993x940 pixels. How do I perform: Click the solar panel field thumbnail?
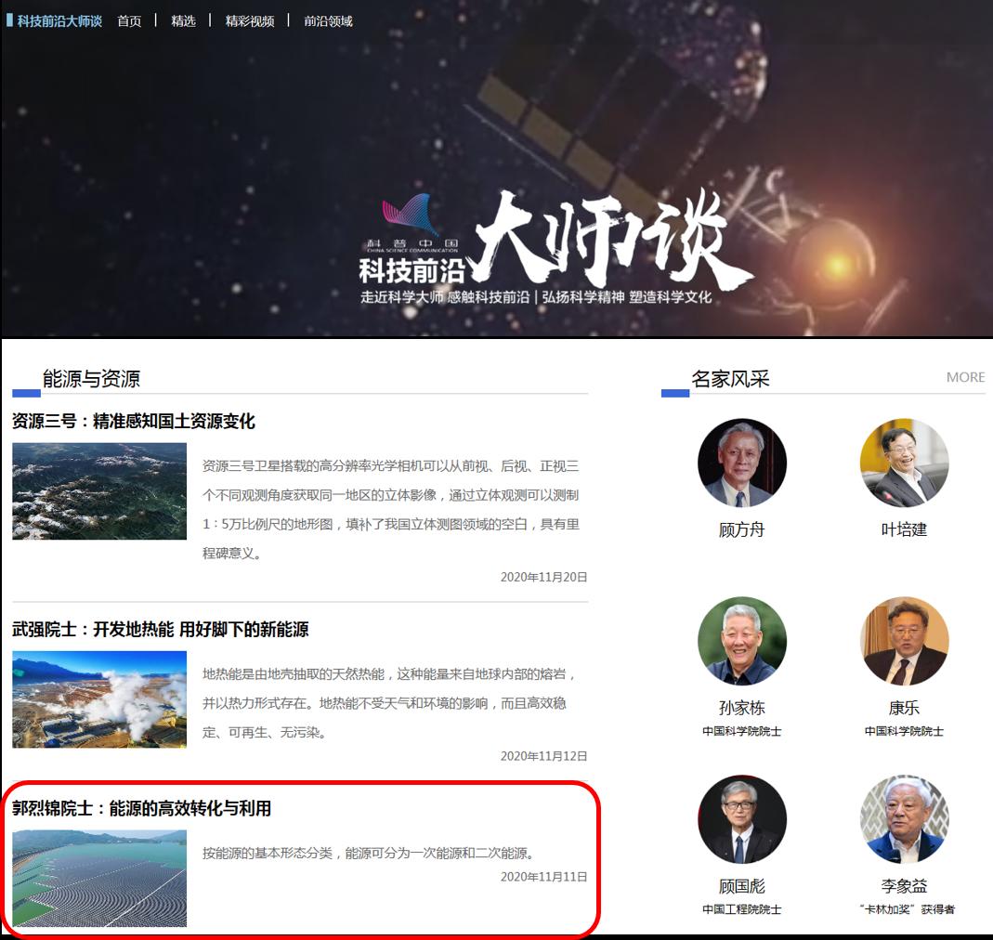99,878
